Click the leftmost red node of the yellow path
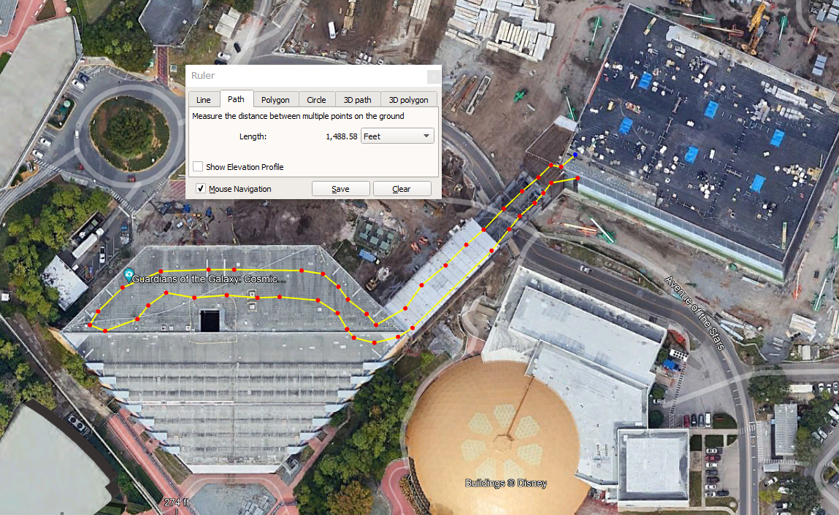Image resolution: width=839 pixels, height=515 pixels. (90, 325)
